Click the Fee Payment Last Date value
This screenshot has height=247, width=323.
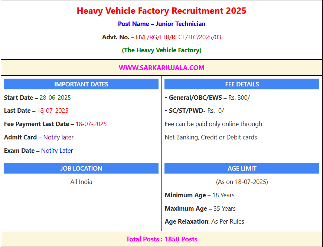[91, 124]
